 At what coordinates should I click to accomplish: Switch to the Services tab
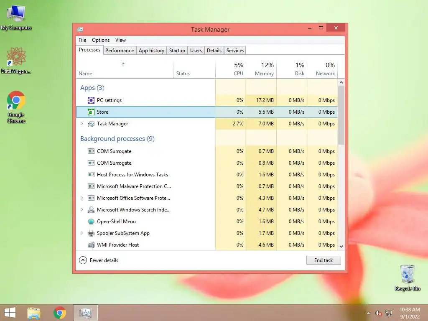tap(235, 51)
